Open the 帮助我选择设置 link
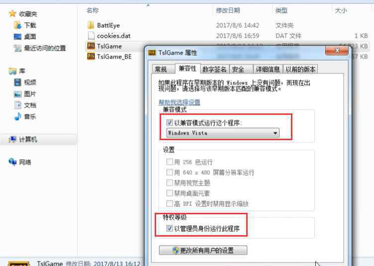This screenshot has height=266, width=374. click(x=180, y=102)
